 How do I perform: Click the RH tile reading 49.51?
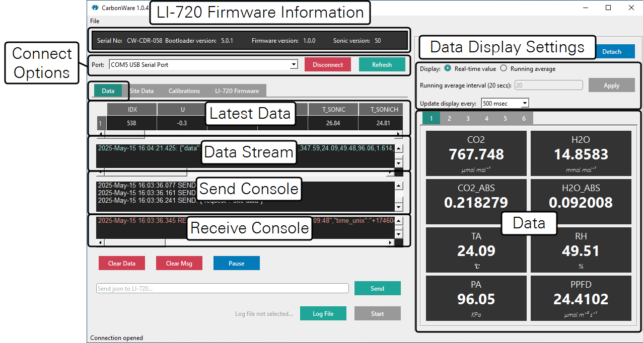581,249
